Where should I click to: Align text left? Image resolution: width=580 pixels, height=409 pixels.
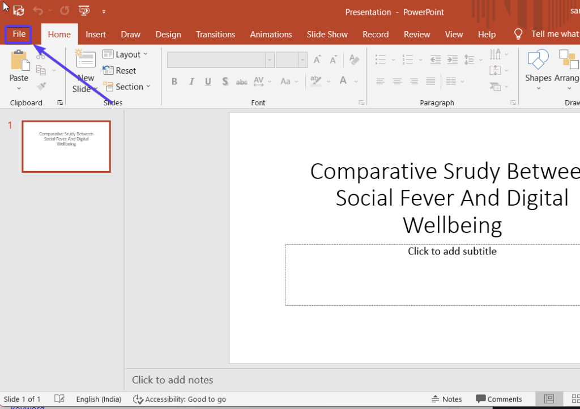pos(380,82)
